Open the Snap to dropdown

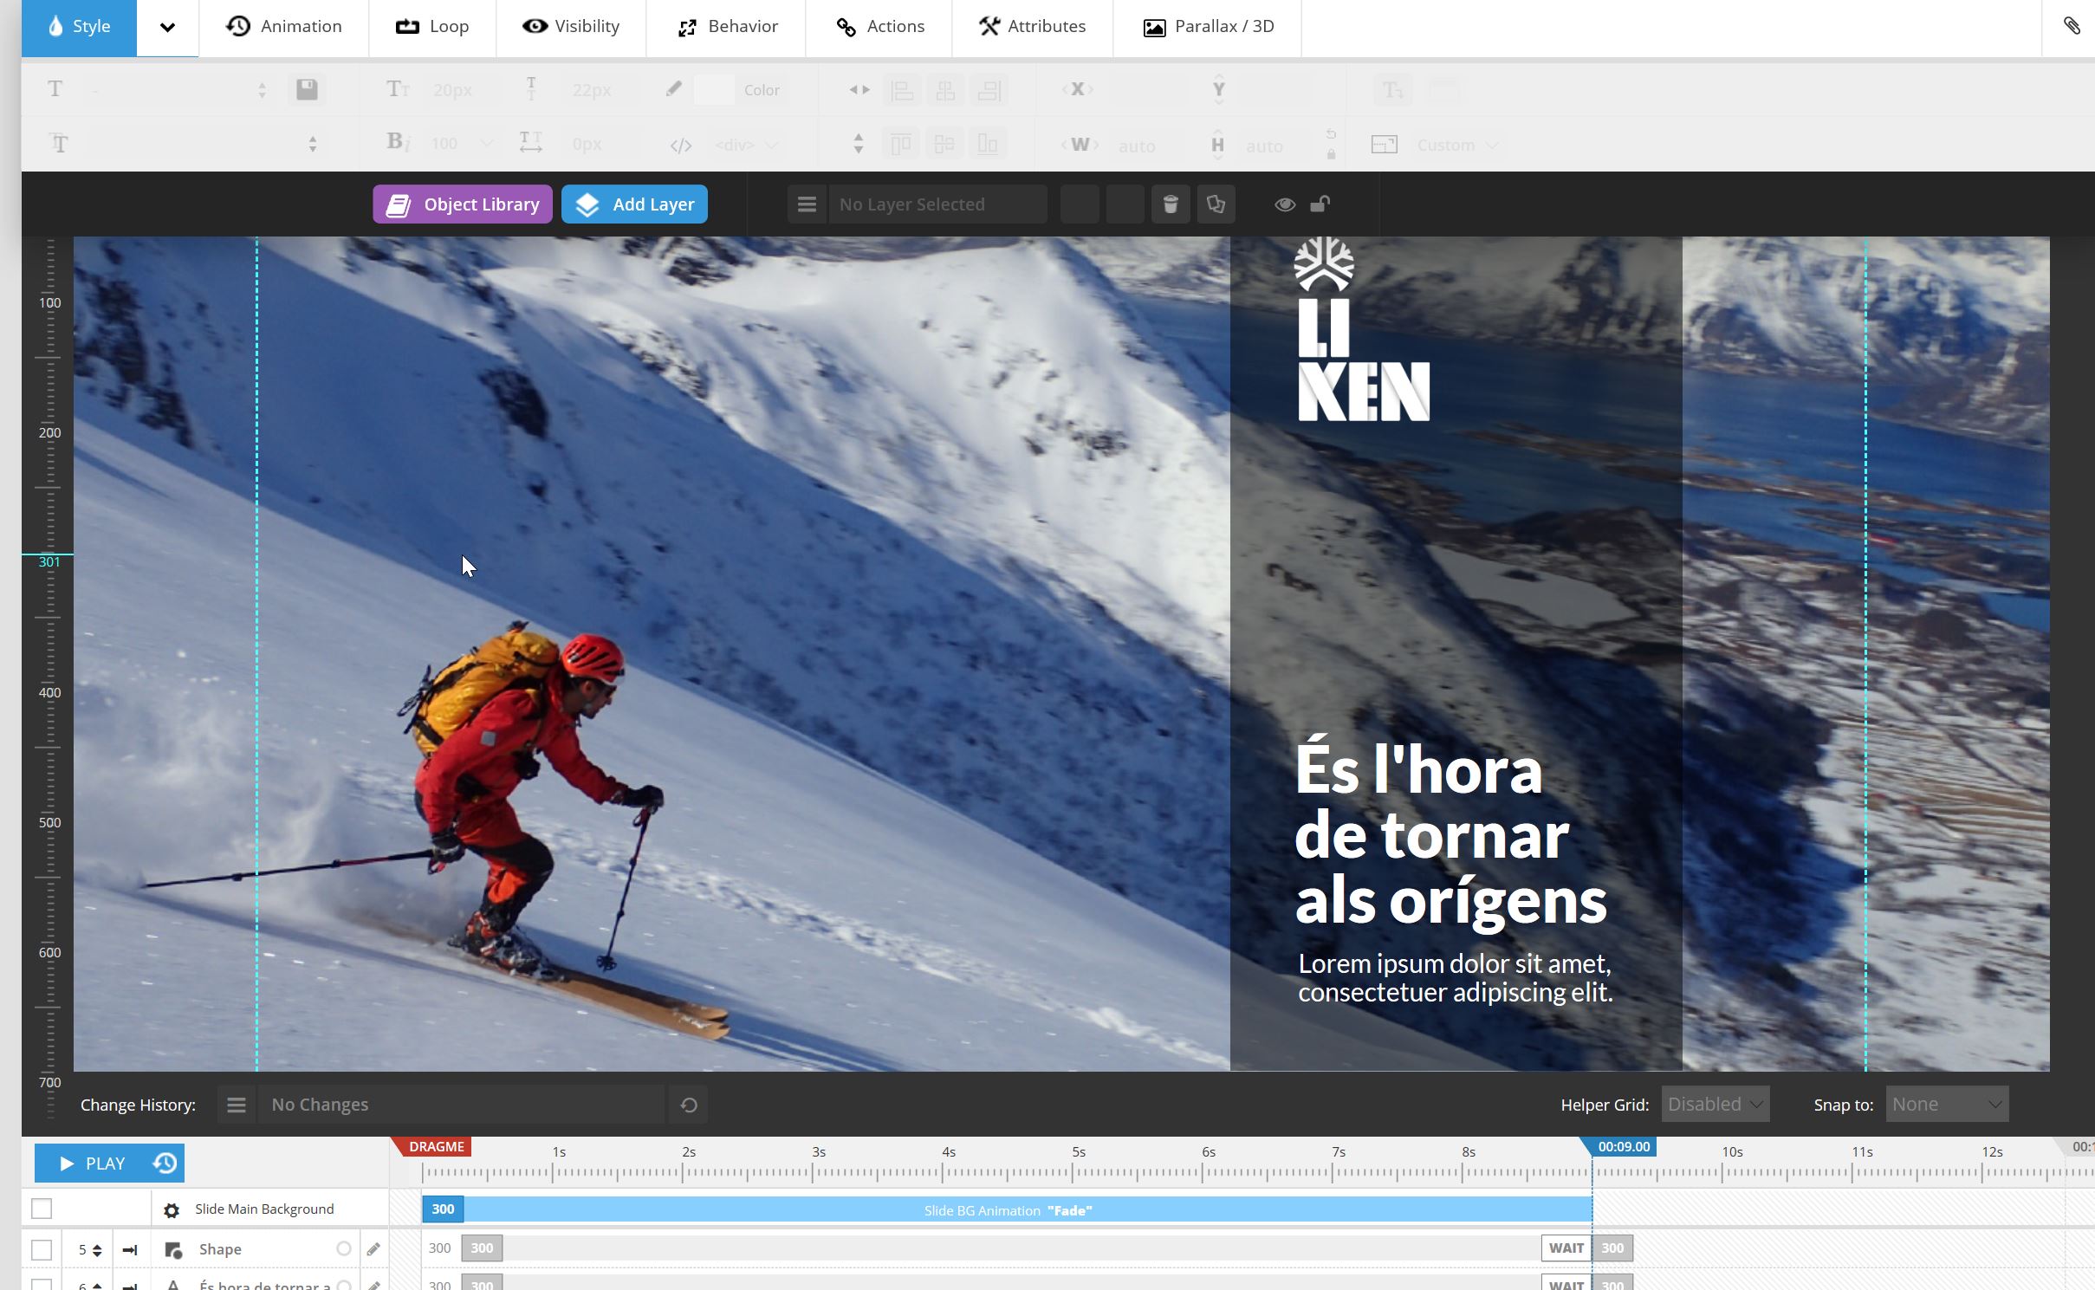tap(1946, 1105)
